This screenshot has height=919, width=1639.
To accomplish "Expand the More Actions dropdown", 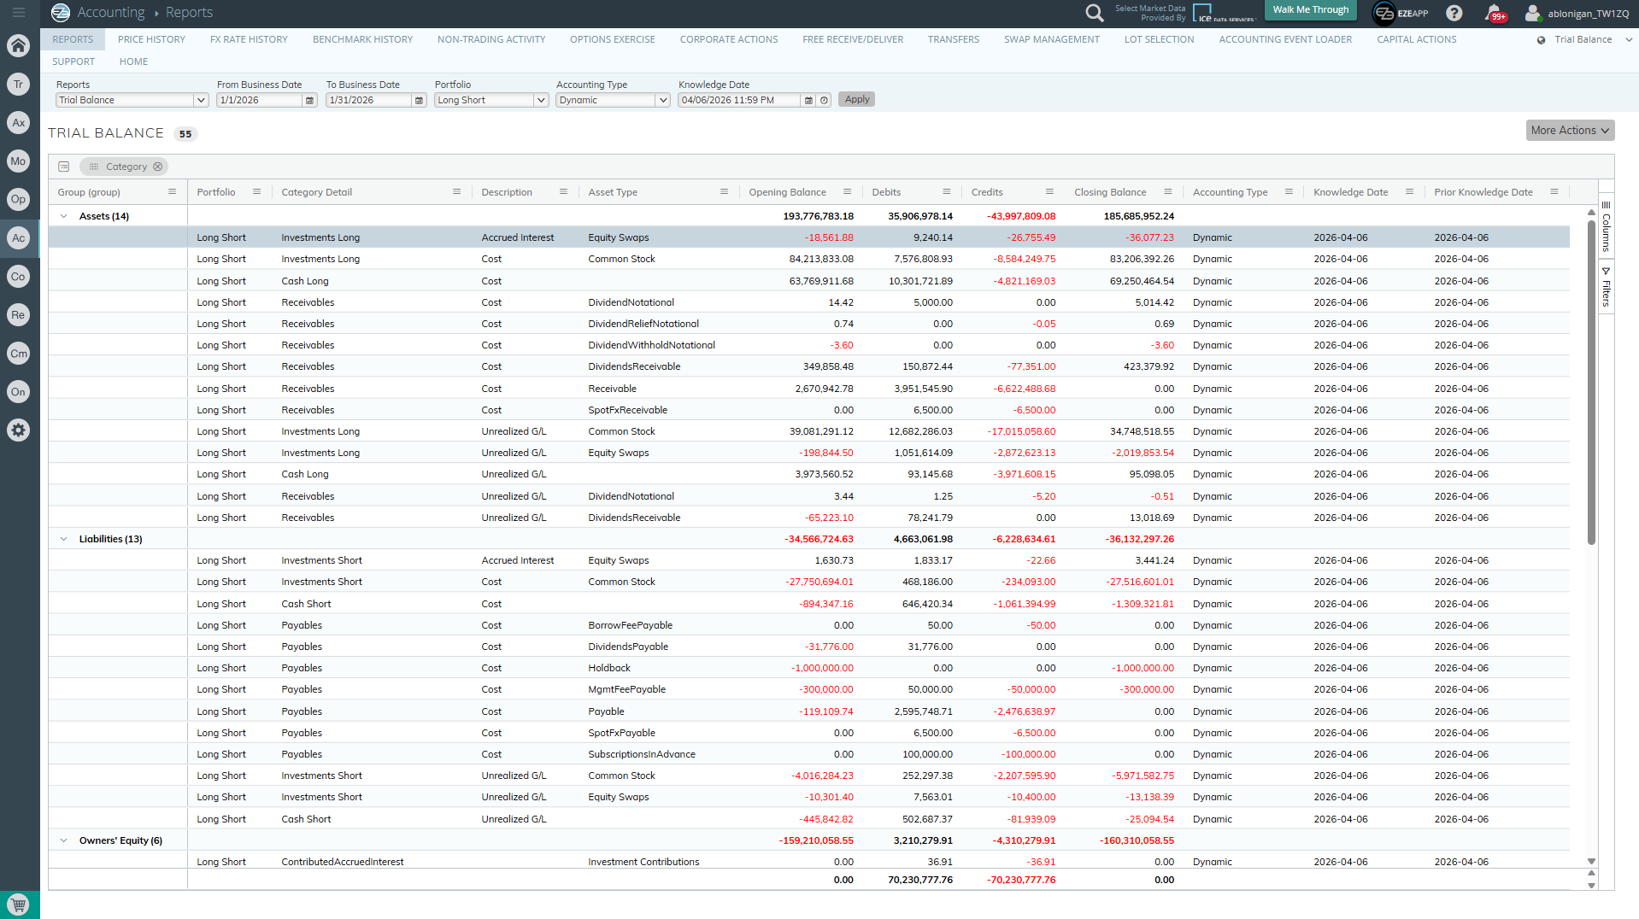I will pyautogui.click(x=1570, y=131).
